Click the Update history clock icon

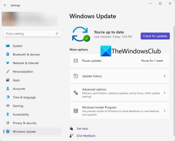76,76
